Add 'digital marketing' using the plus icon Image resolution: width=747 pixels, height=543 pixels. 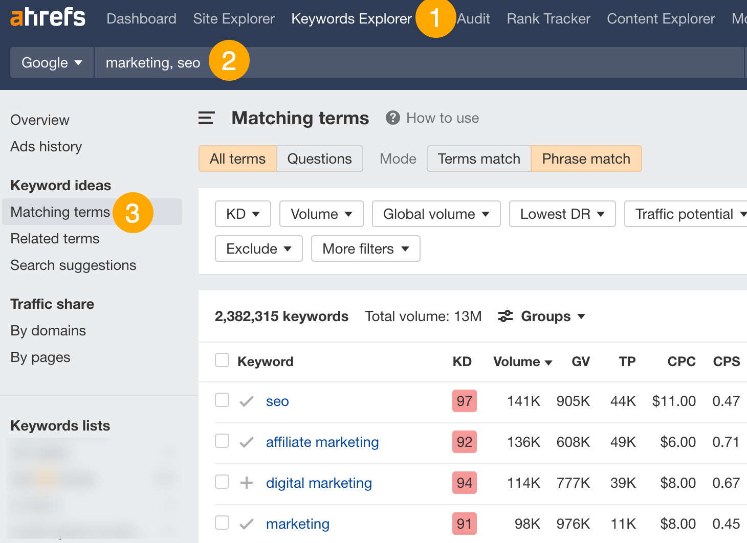[x=246, y=482]
